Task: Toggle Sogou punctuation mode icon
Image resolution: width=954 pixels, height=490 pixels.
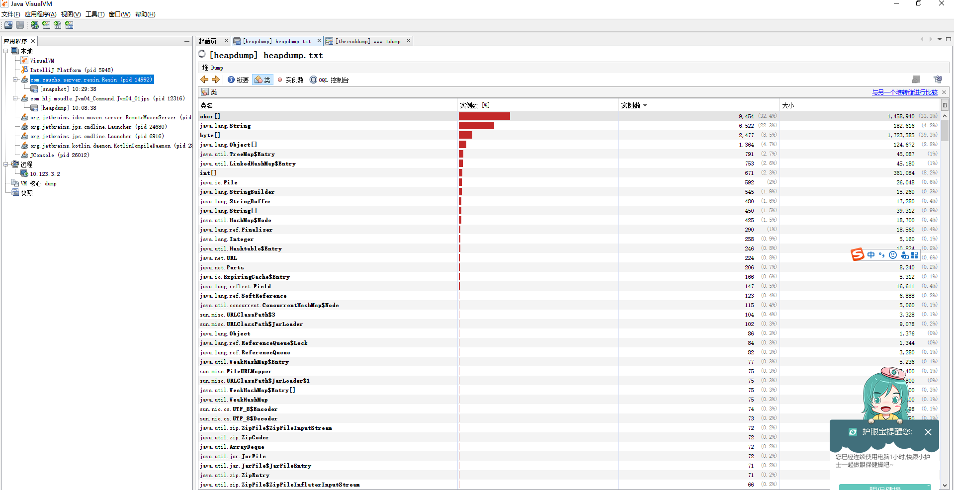Action: pos(881,255)
